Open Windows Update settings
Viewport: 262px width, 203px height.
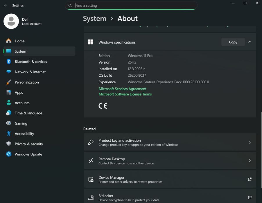(39, 154)
